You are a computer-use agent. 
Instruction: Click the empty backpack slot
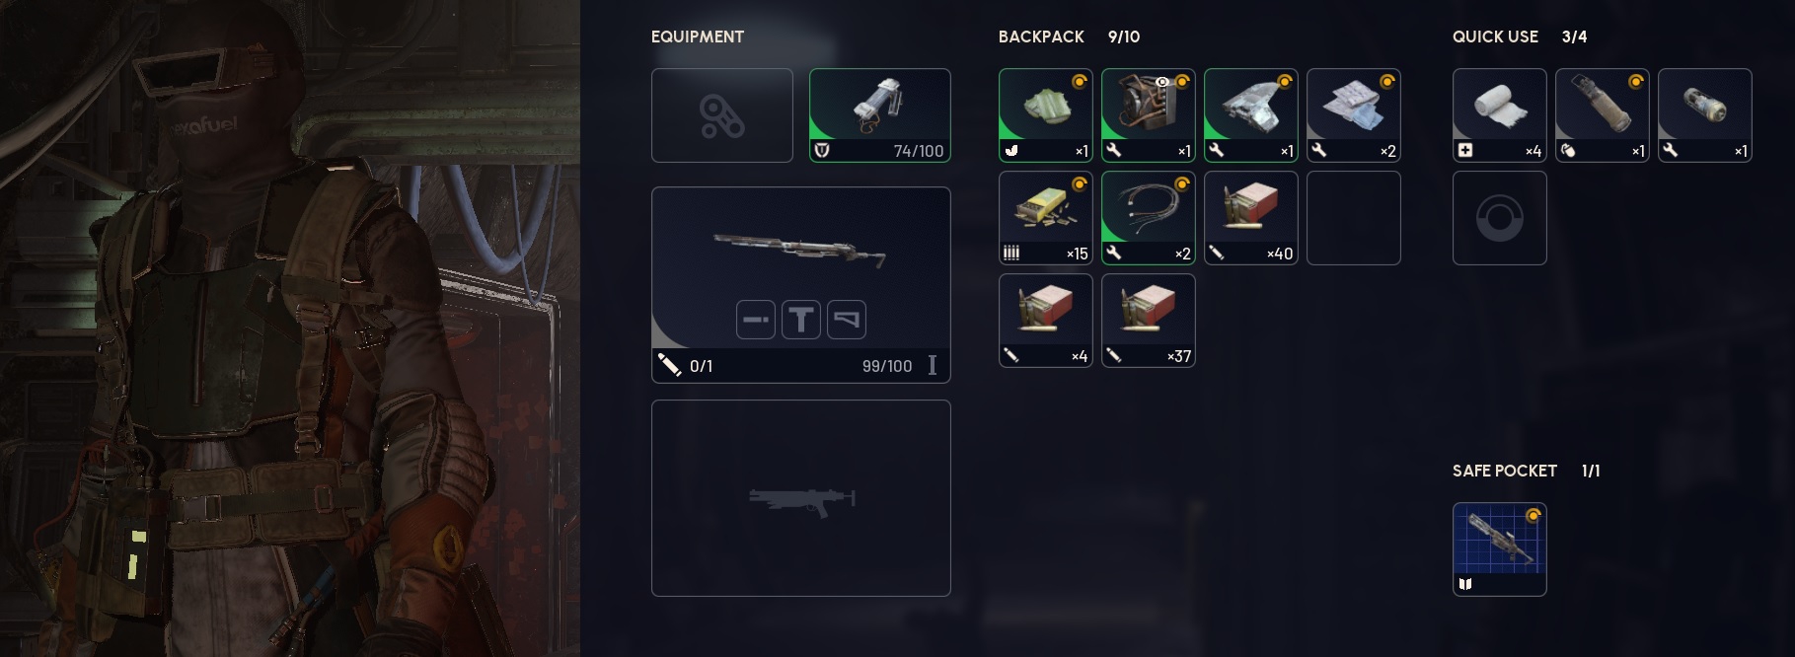pos(1353,218)
